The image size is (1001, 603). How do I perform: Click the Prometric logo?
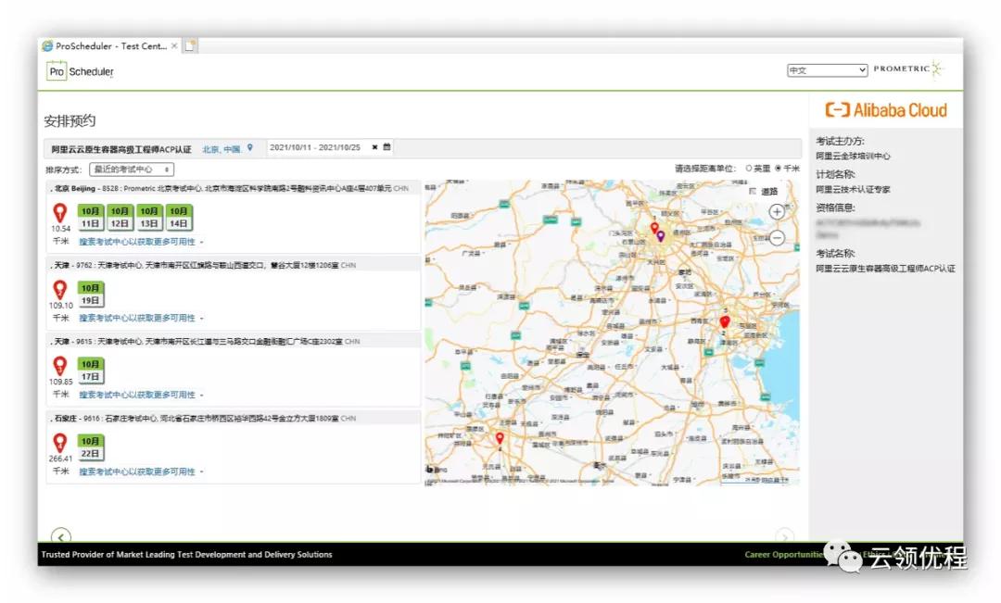pos(907,69)
